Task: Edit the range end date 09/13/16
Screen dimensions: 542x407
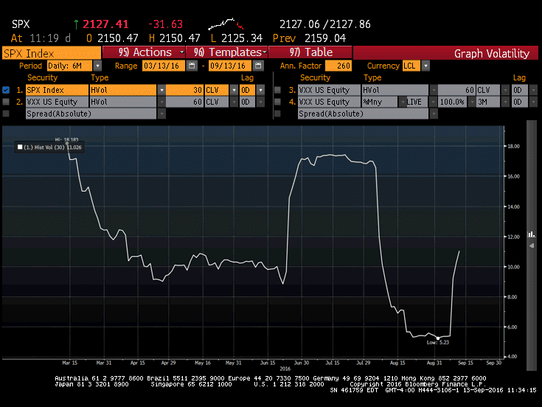Action: pyautogui.click(x=230, y=66)
